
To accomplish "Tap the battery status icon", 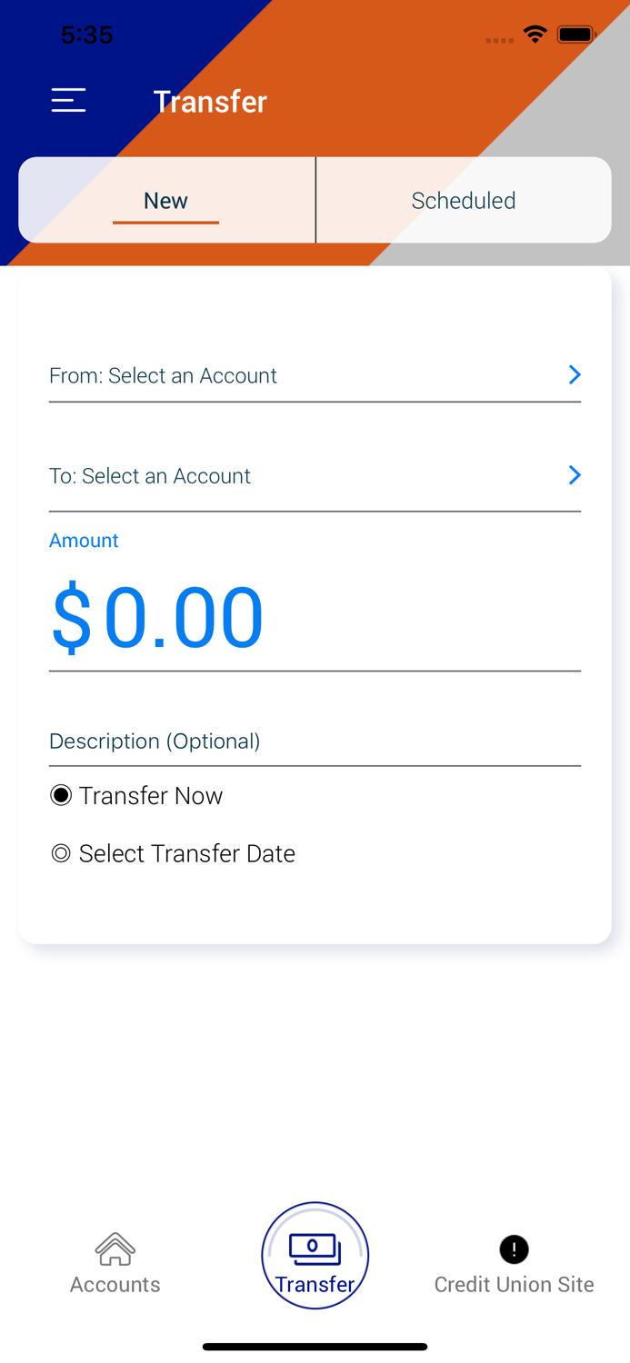I will point(576,35).
